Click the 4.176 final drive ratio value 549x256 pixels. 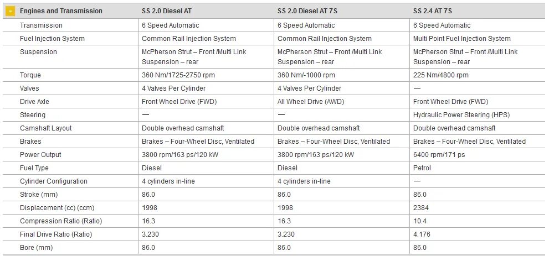pos(422,234)
